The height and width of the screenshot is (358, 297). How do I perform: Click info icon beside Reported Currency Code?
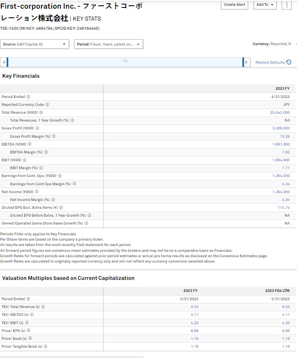pos(47,105)
